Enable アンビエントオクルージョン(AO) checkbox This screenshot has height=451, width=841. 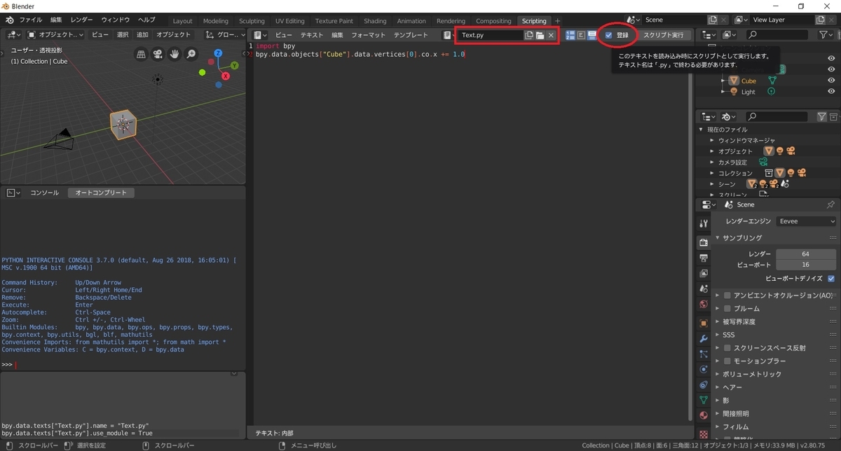pyautogui.click(x=727, y=296)
